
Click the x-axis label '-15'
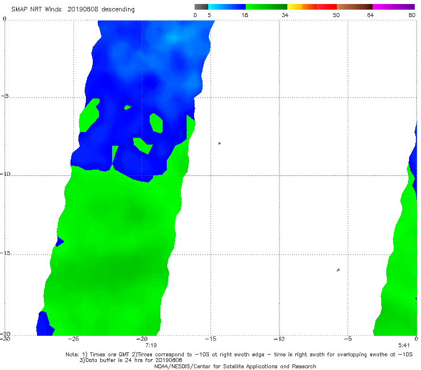210,339
